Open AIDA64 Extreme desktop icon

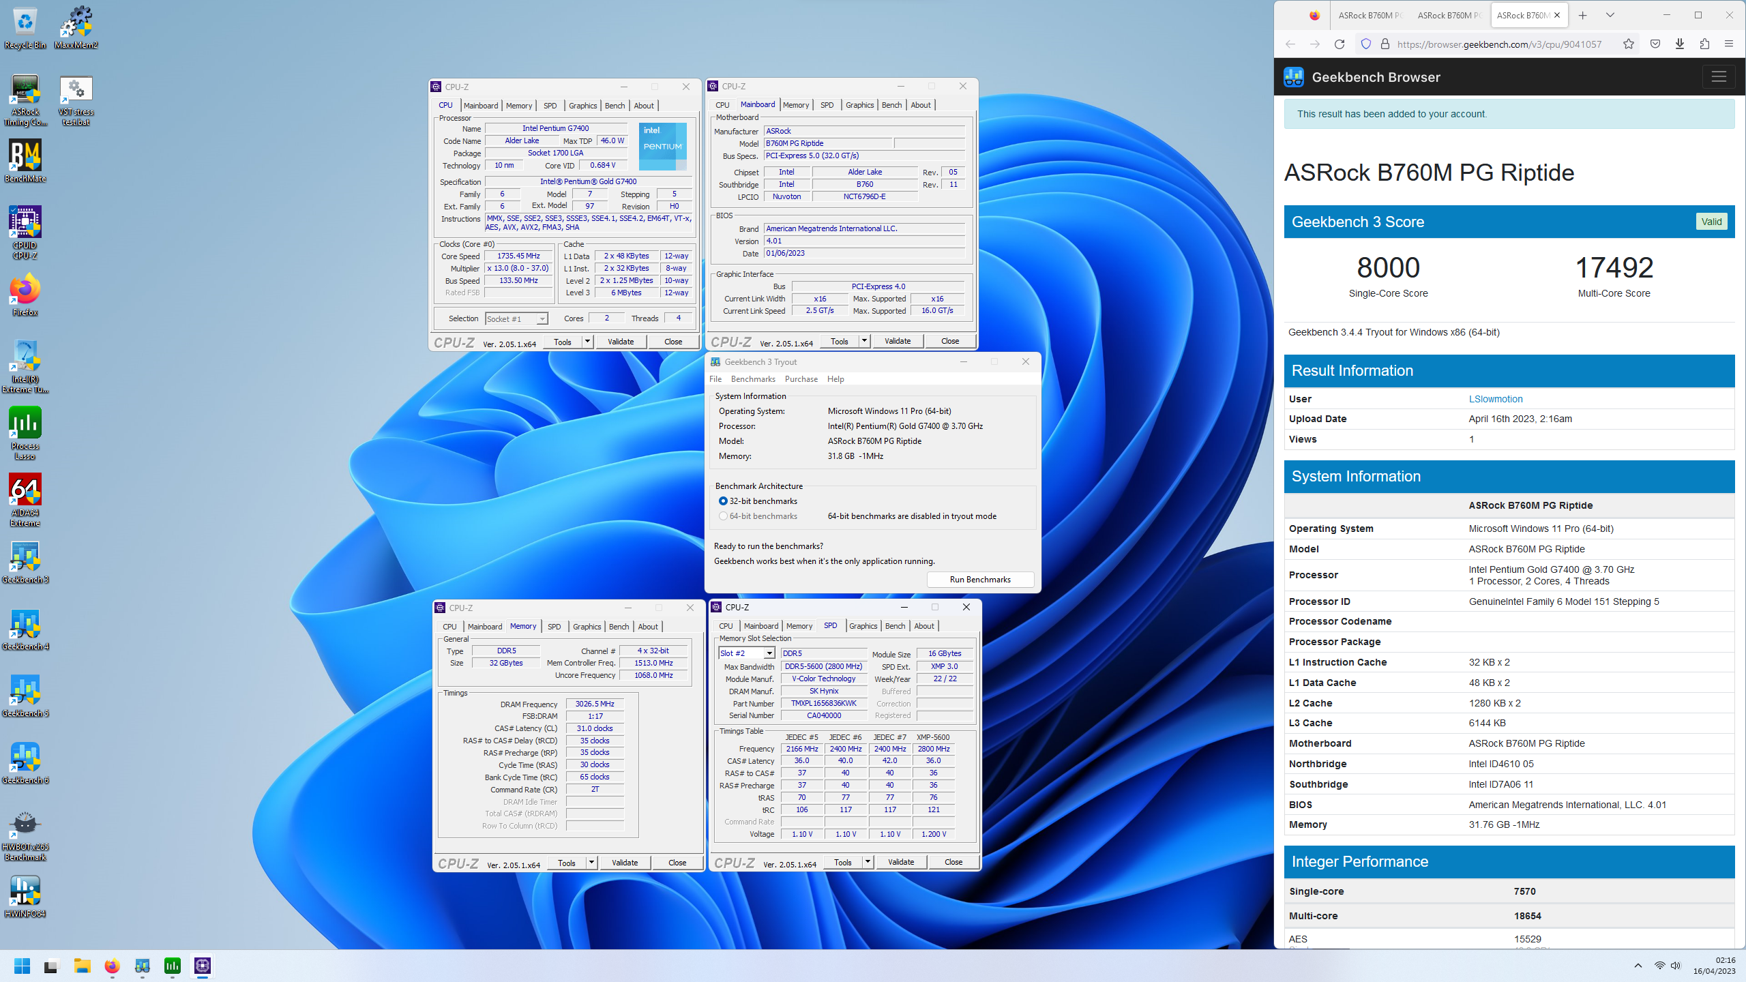[25, 499]
